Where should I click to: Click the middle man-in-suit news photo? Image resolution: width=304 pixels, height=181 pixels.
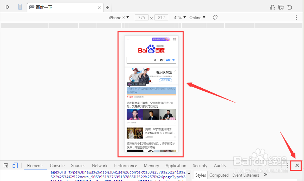(x=151, y=114)
